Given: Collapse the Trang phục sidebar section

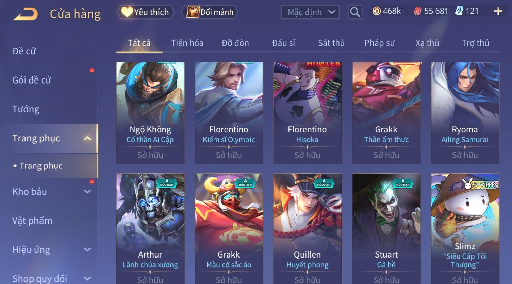Looking at the screenshot, I should coord(87,138).
